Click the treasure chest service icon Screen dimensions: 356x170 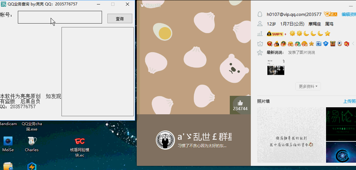point(332,44)
